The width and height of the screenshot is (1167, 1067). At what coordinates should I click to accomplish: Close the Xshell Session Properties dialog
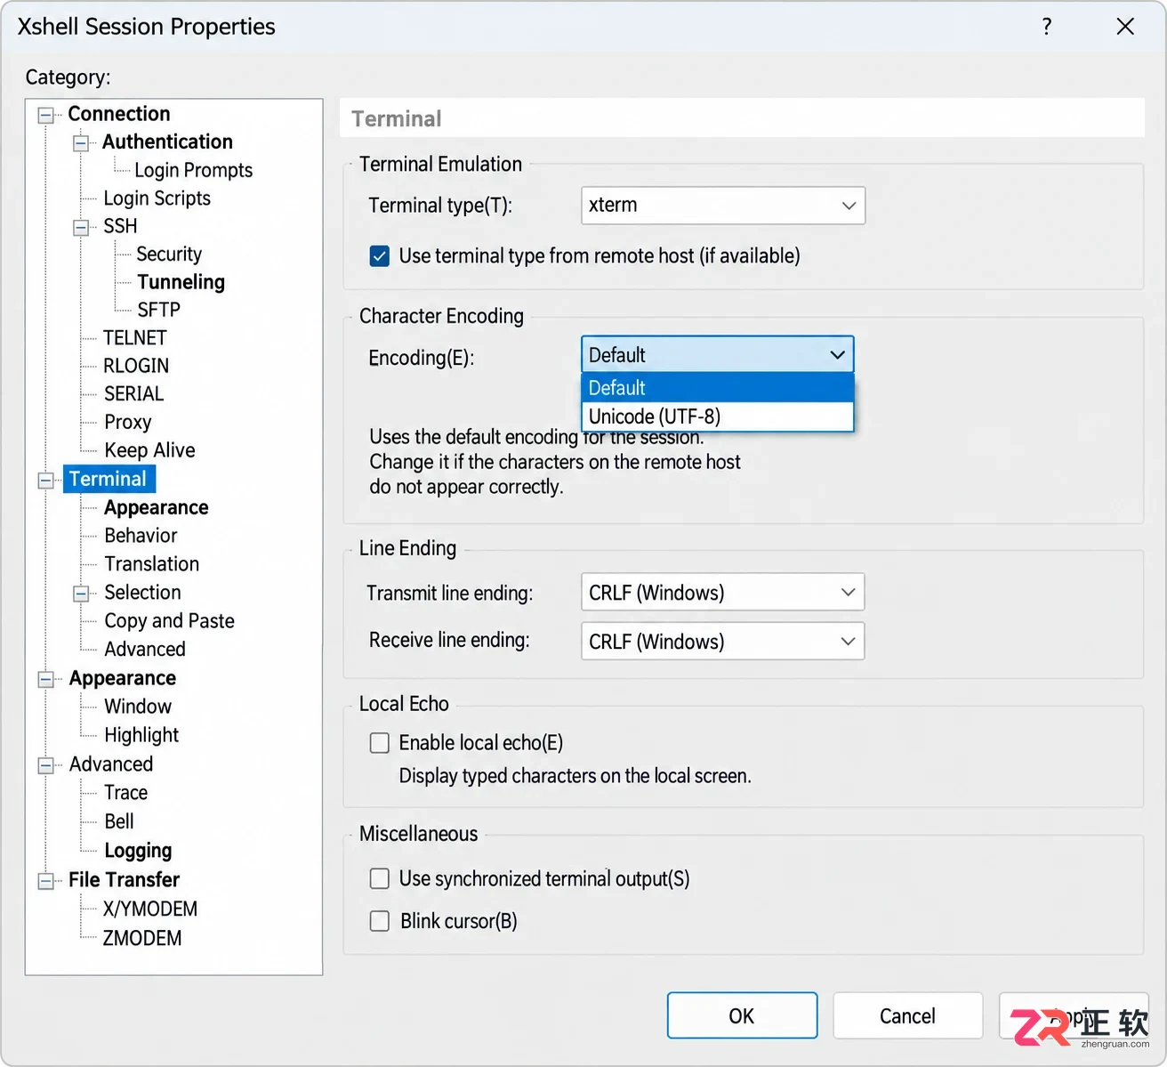(1125, 27)
